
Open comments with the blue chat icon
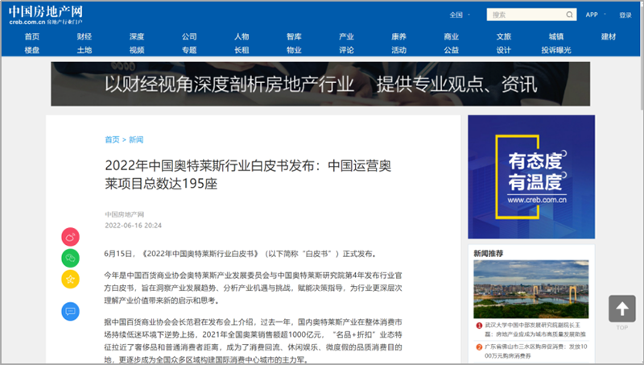[x=71, y=310]
